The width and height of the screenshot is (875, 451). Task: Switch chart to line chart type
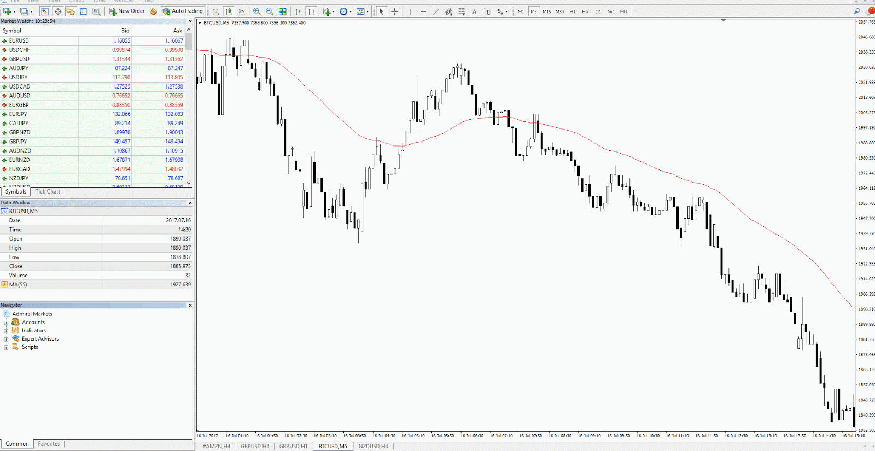(241, 11)
